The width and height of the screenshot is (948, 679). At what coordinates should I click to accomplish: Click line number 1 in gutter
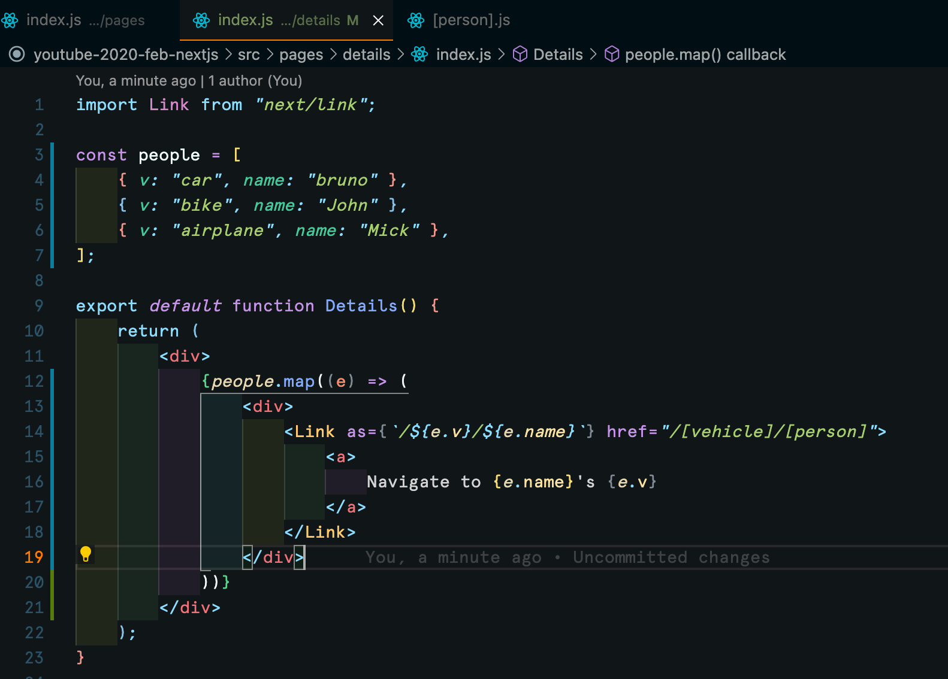click(x=40, y=105)
